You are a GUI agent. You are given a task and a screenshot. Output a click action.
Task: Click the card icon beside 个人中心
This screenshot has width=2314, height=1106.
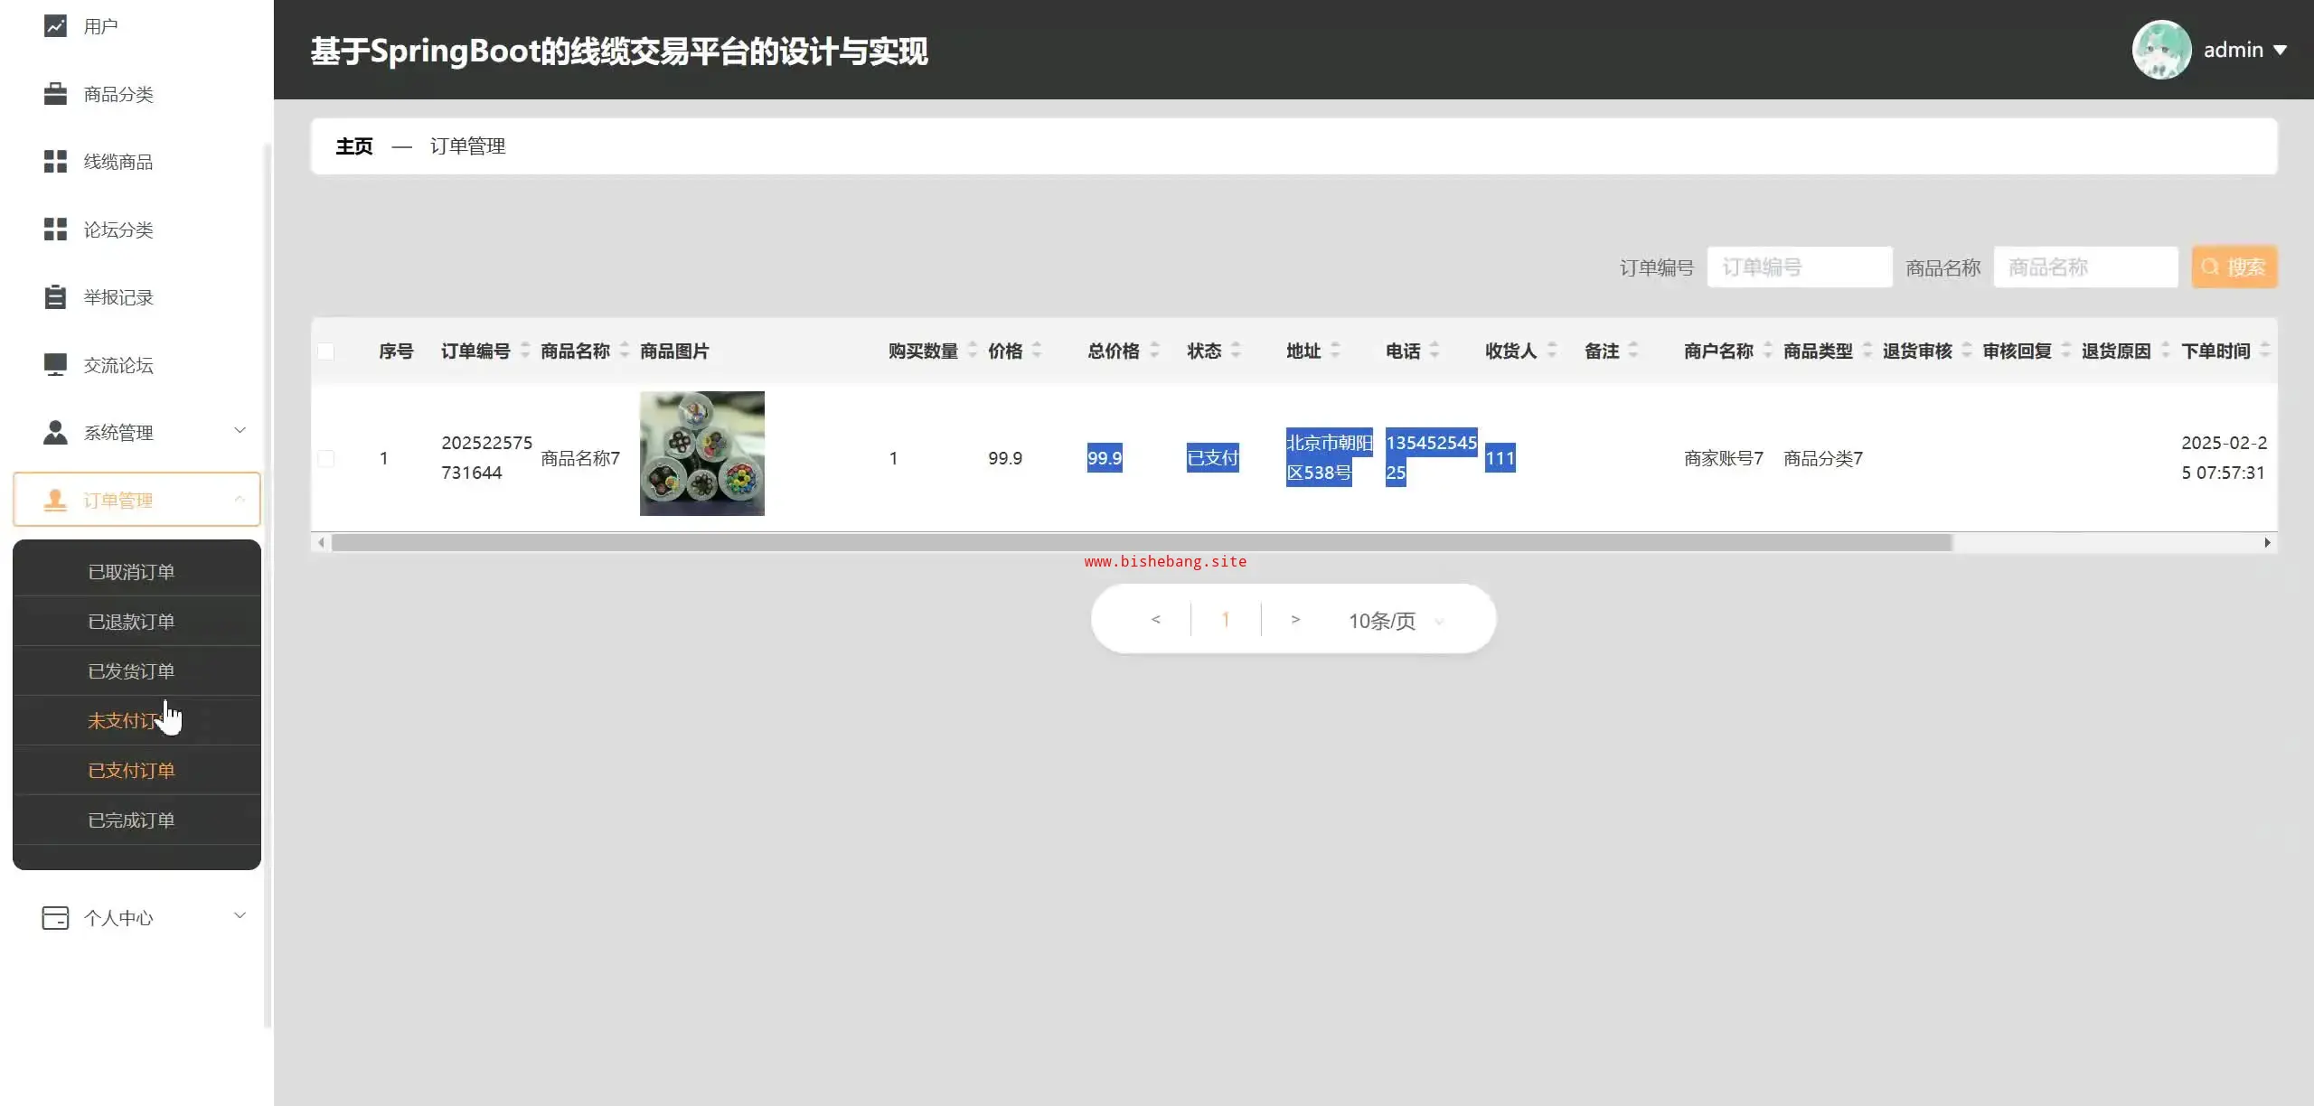point(55,918)
